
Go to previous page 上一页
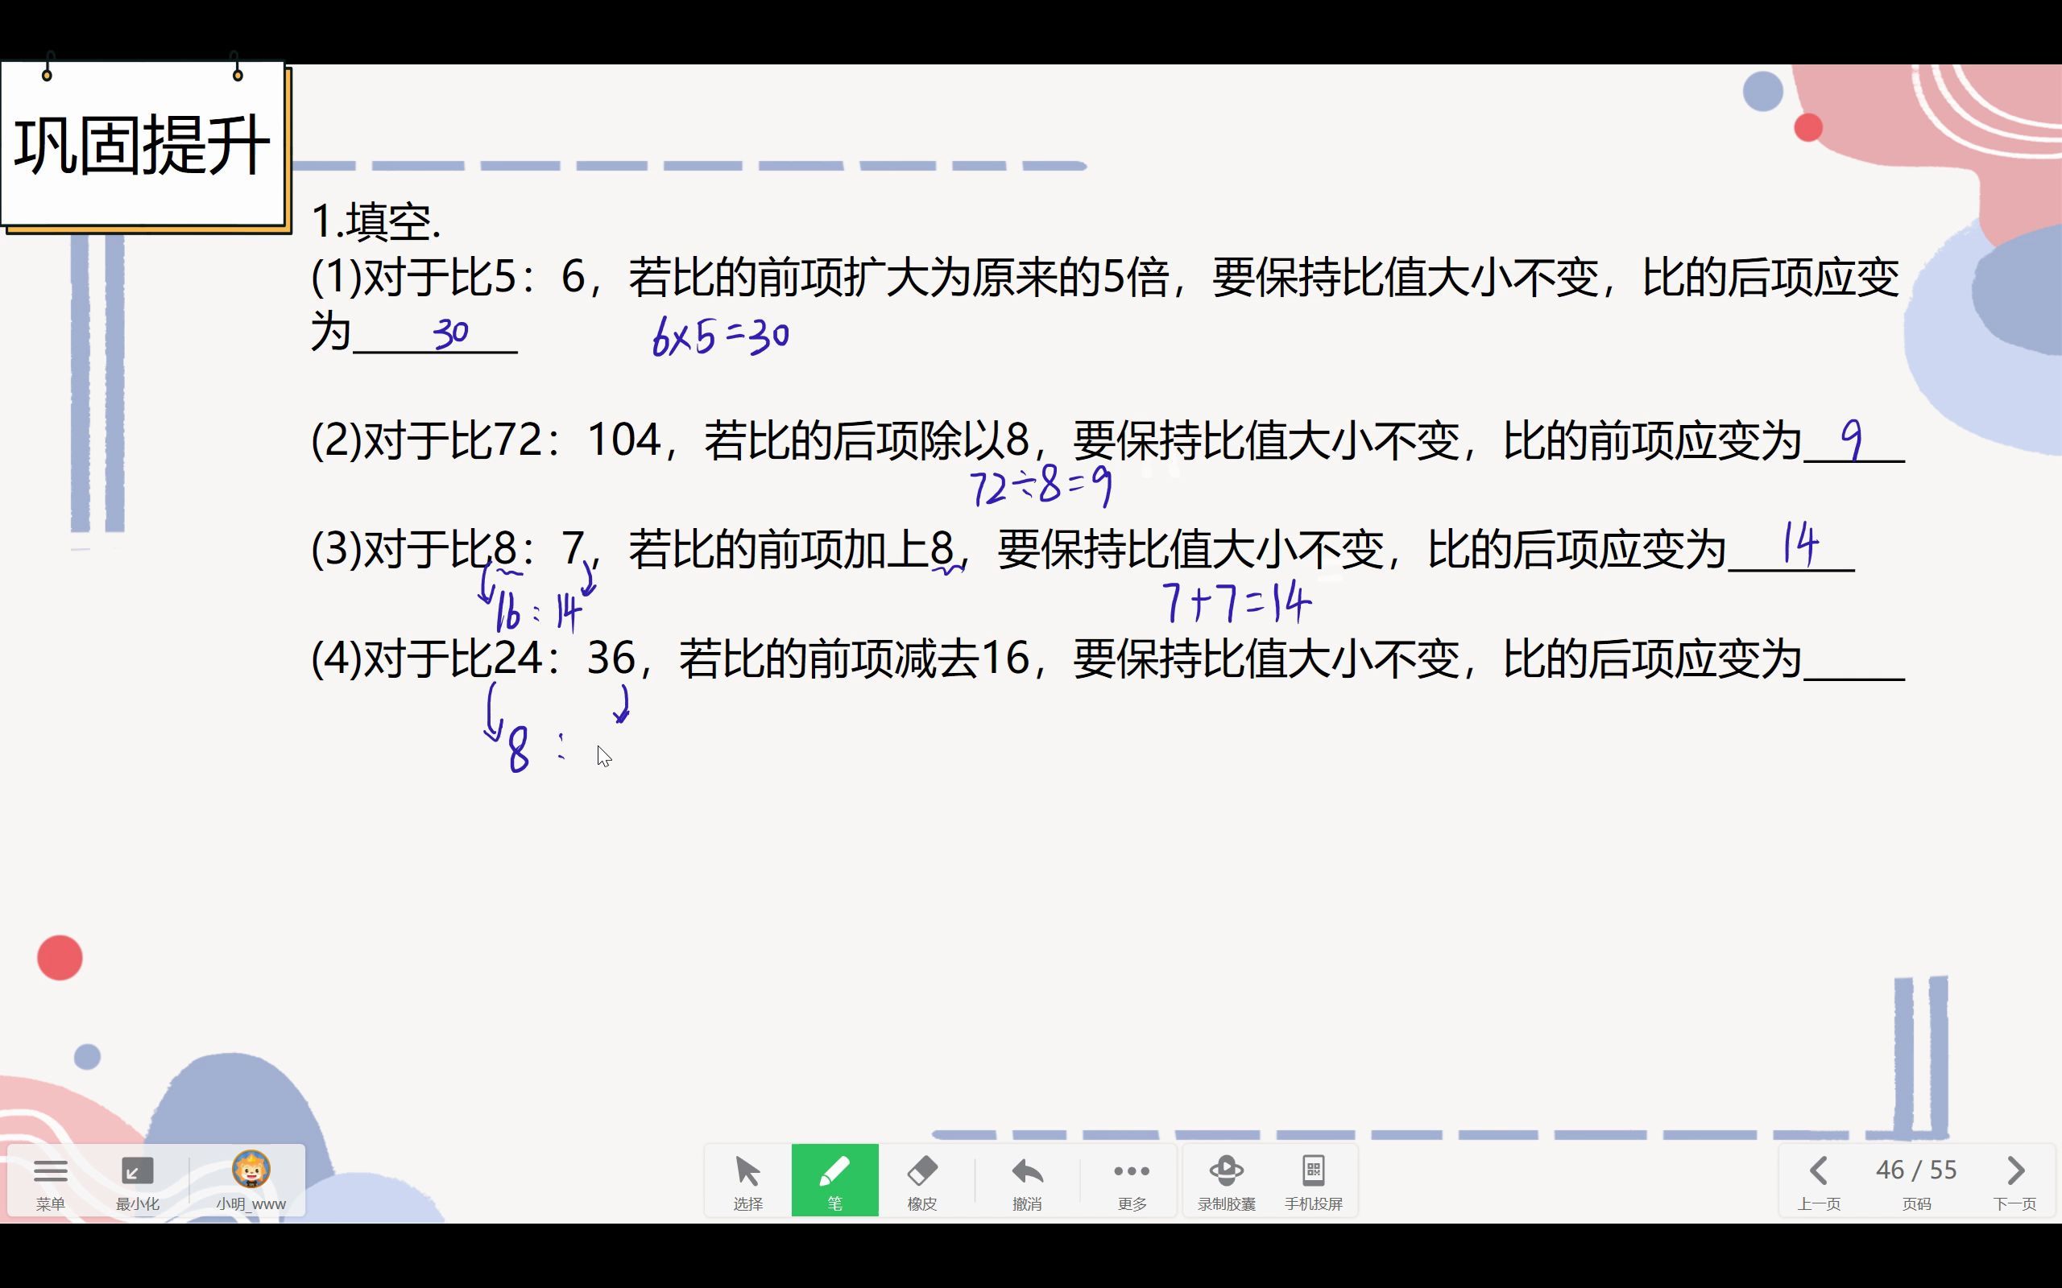click(x=1818, y=1181)
